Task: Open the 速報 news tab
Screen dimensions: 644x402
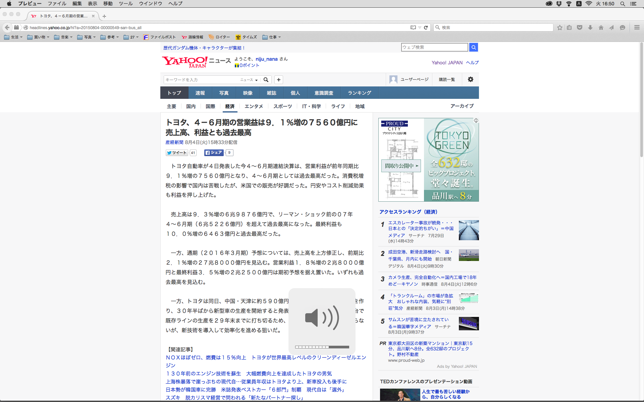Action: (x=200, y=93)
